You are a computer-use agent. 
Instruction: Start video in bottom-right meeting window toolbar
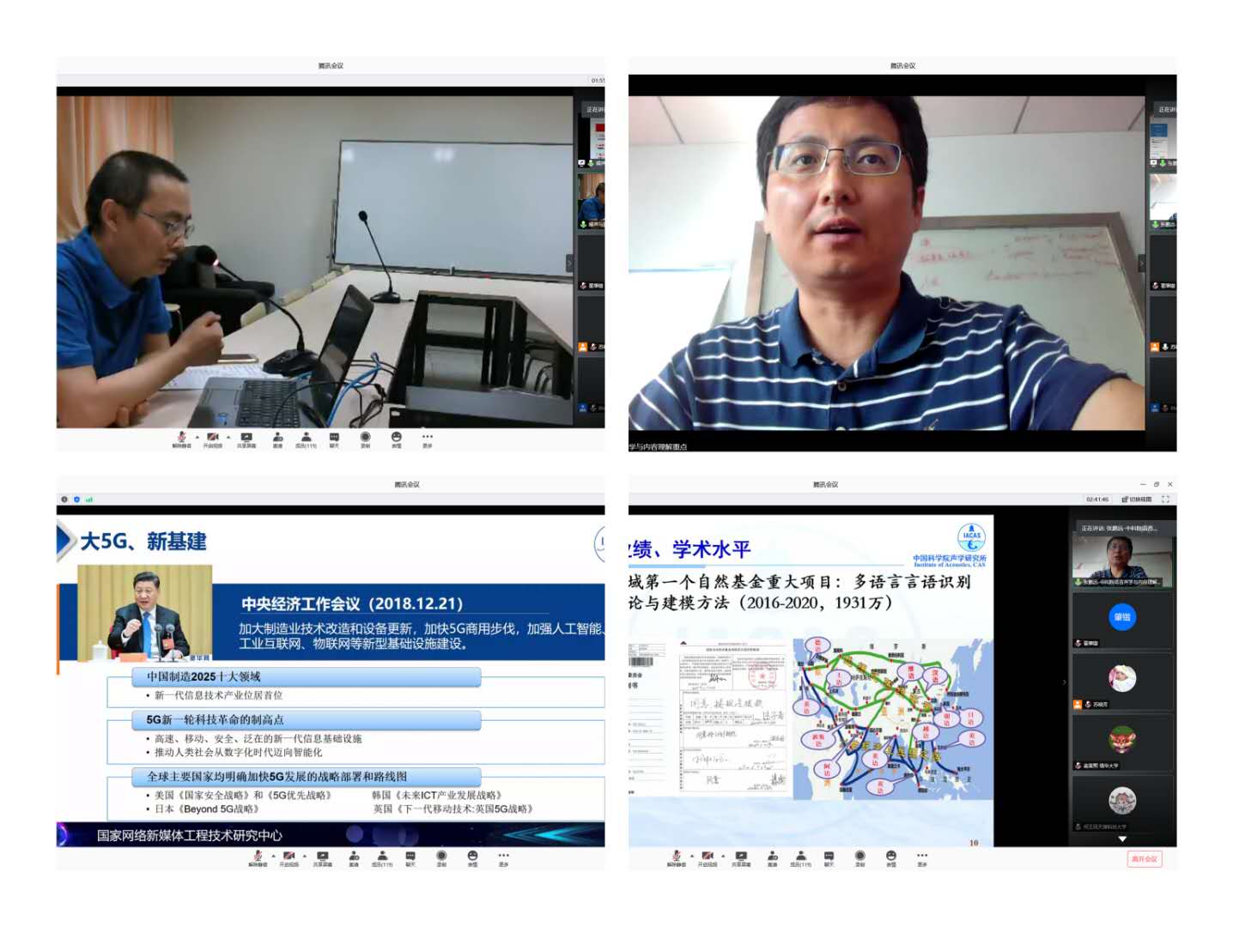pos(708,857)
